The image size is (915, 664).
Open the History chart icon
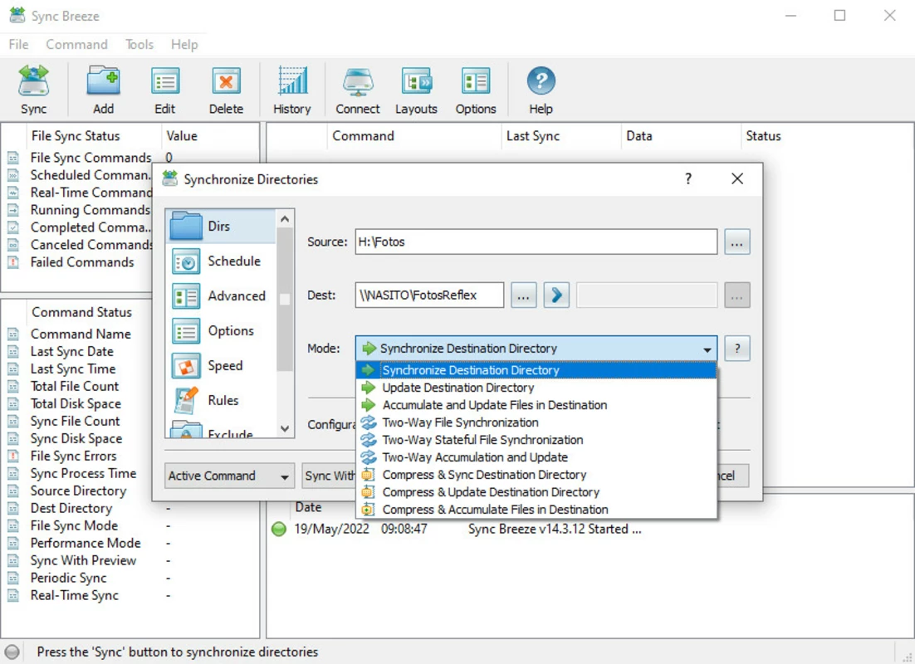(x=292, y=81)
